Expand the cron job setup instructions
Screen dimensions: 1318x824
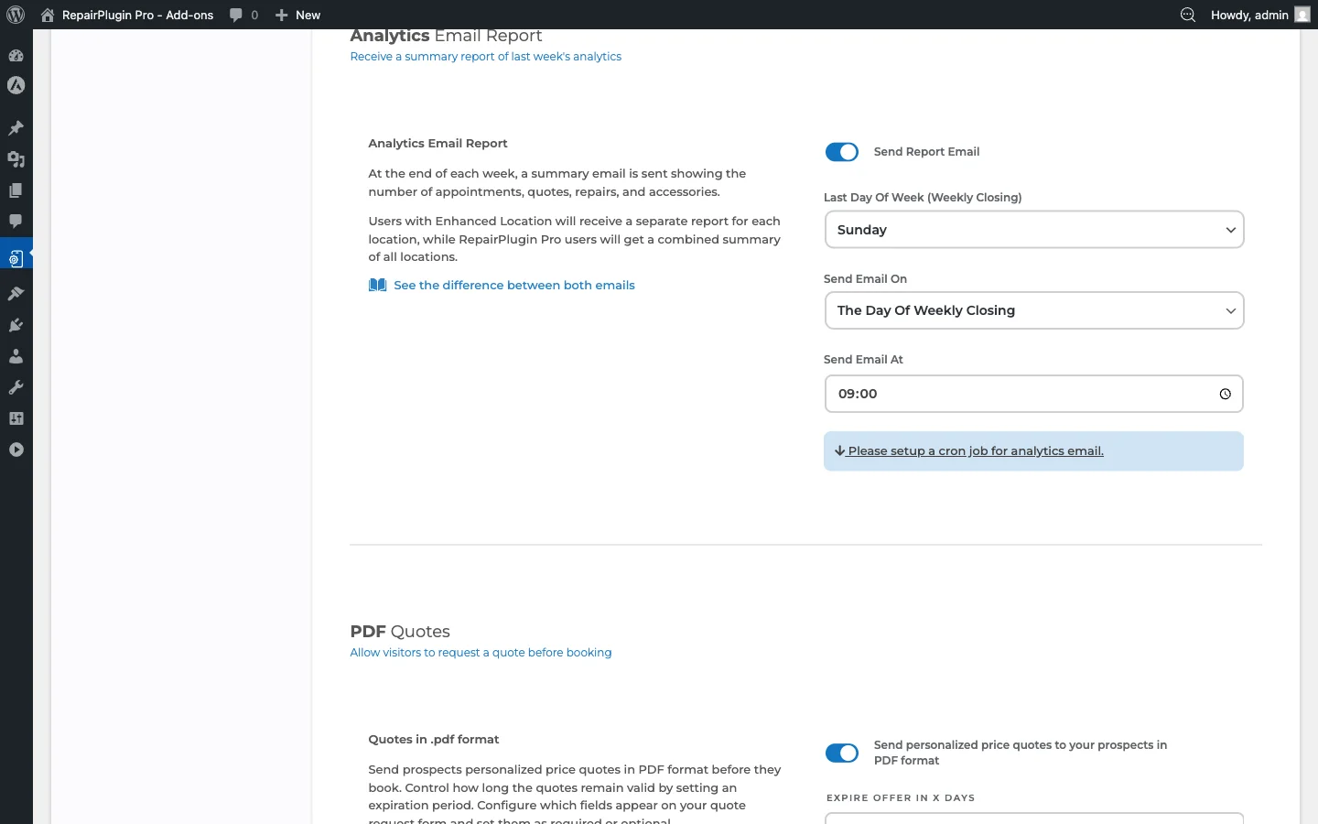click(x=975, y=450)
